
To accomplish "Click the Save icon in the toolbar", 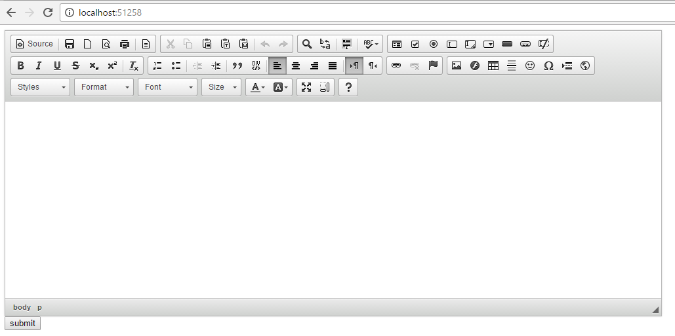I will (70, 44).
